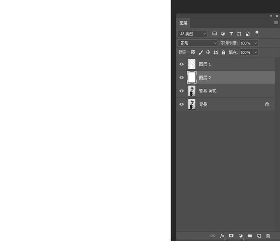280x241 pixels.
Task: Select the 图层 1 layer thumbnail
Action: (192, 64)
